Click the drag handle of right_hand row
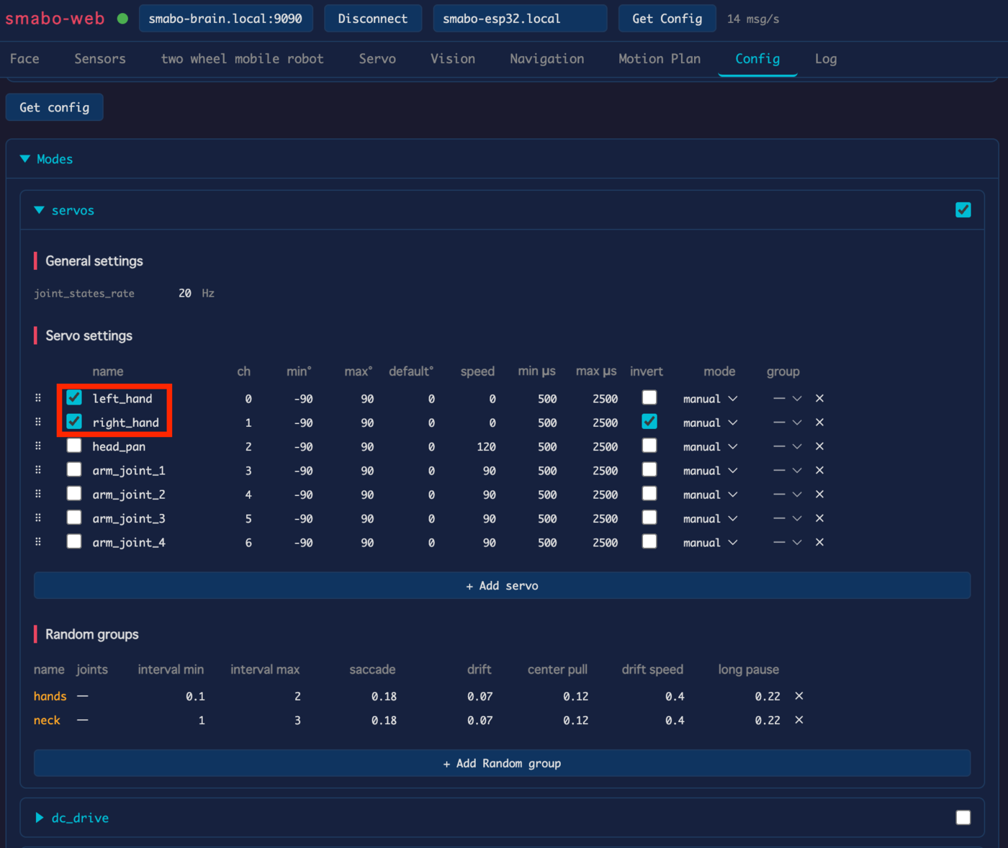1008x848 pixels. tap(38, 423)
